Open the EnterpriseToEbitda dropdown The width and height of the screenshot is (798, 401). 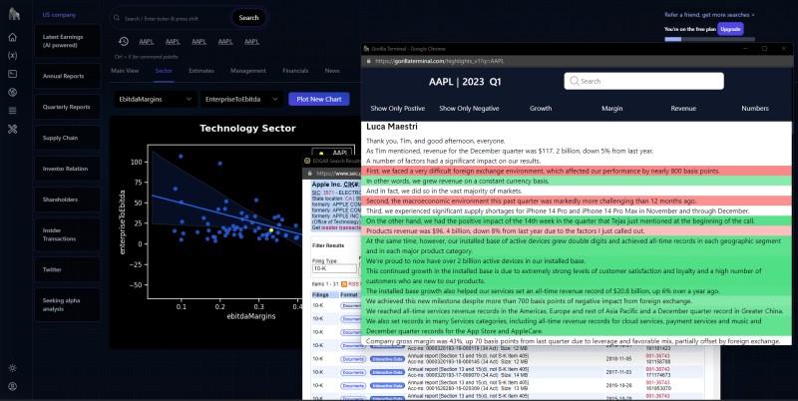click(x=241, y=99)
